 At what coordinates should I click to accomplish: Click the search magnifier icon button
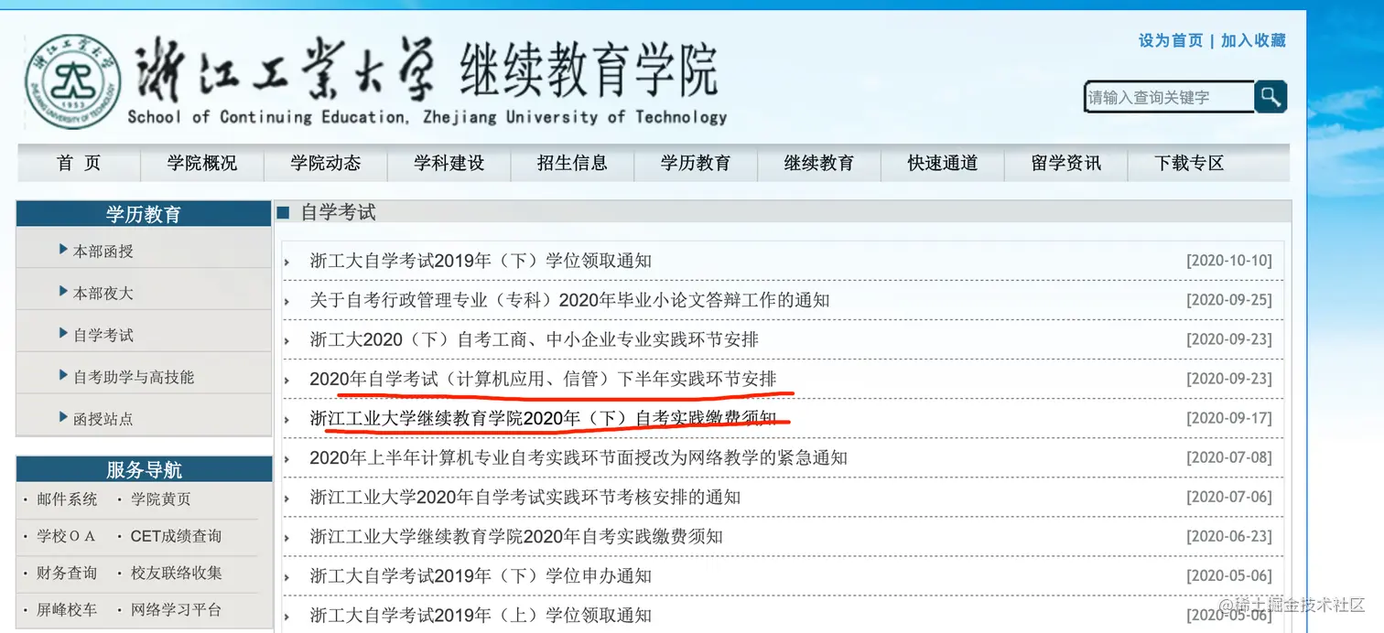(x=1270, y=96)
